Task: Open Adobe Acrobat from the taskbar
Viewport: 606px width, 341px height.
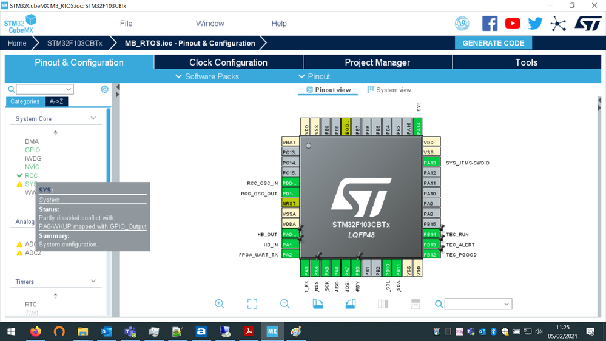Action: click(249, 331)
